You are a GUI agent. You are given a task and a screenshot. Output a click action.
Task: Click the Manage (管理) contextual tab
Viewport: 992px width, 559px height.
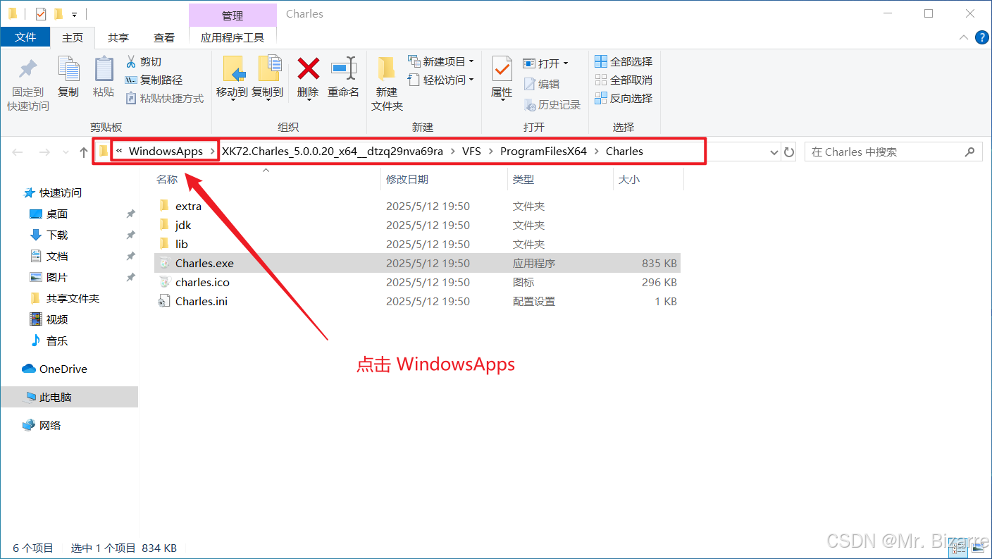(232, 16)
